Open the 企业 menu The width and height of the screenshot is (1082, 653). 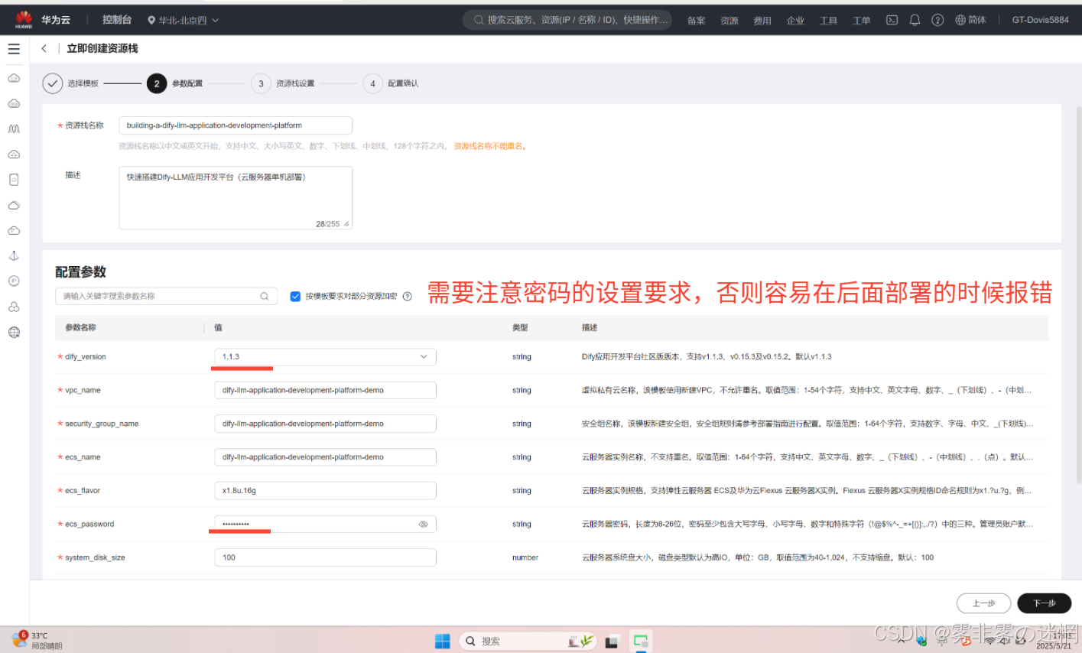click(795, 21)
